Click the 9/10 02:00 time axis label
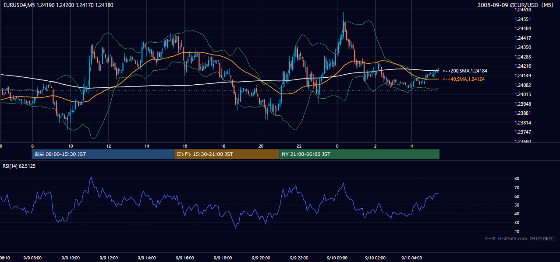Screen dimensions: 560x262 click(375, 258)
